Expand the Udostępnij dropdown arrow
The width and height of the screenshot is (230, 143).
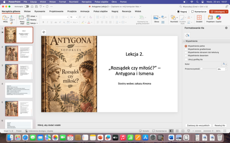pyautogui.click(x=227, y=12)
